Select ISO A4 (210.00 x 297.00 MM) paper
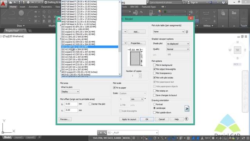This screenshot has height=141, width=250. [90, 70]
